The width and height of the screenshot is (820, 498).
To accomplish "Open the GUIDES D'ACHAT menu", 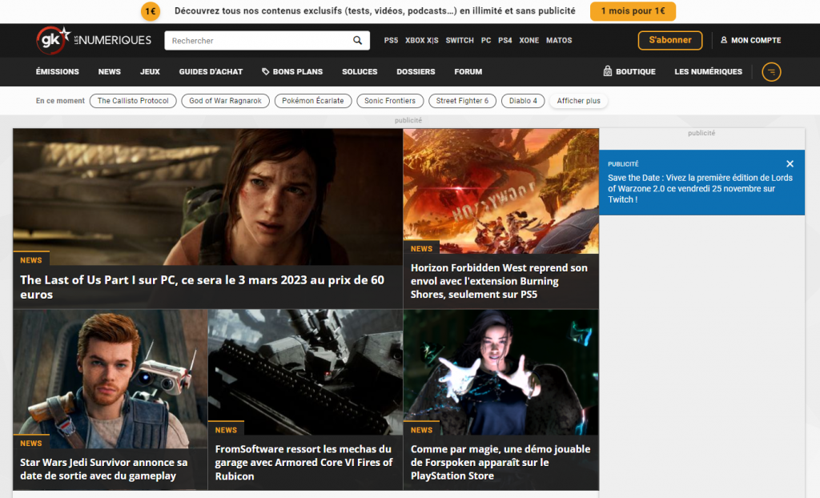I will click(211, 72).
